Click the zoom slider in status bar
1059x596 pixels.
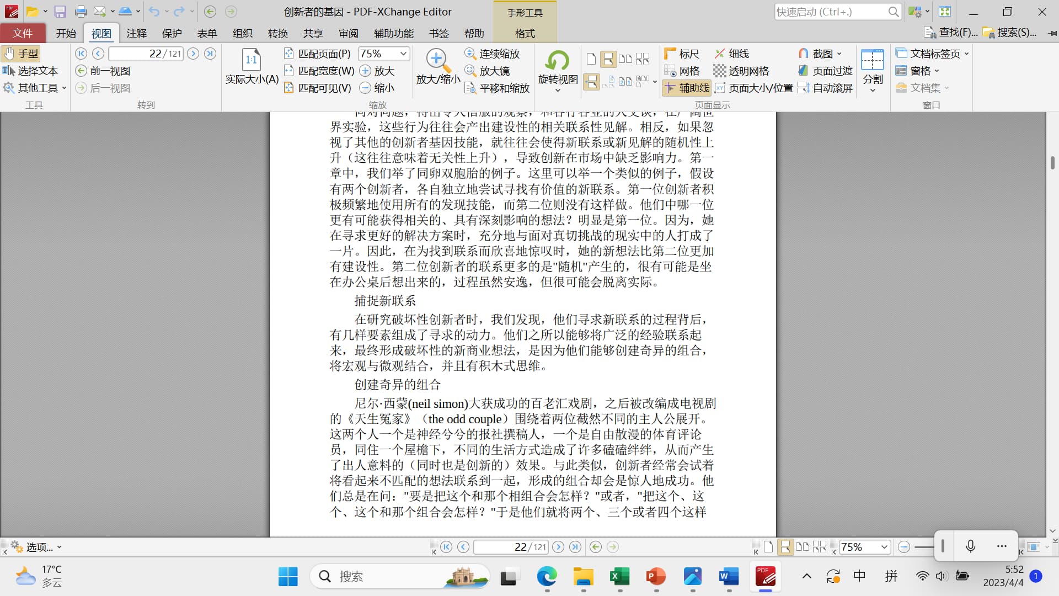(x=924, y=547)
